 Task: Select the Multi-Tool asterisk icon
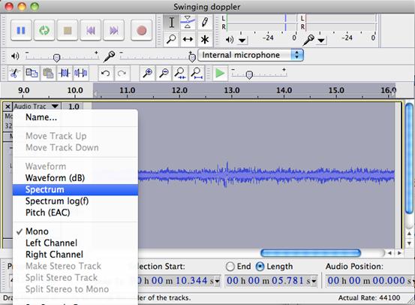(204, 39)
